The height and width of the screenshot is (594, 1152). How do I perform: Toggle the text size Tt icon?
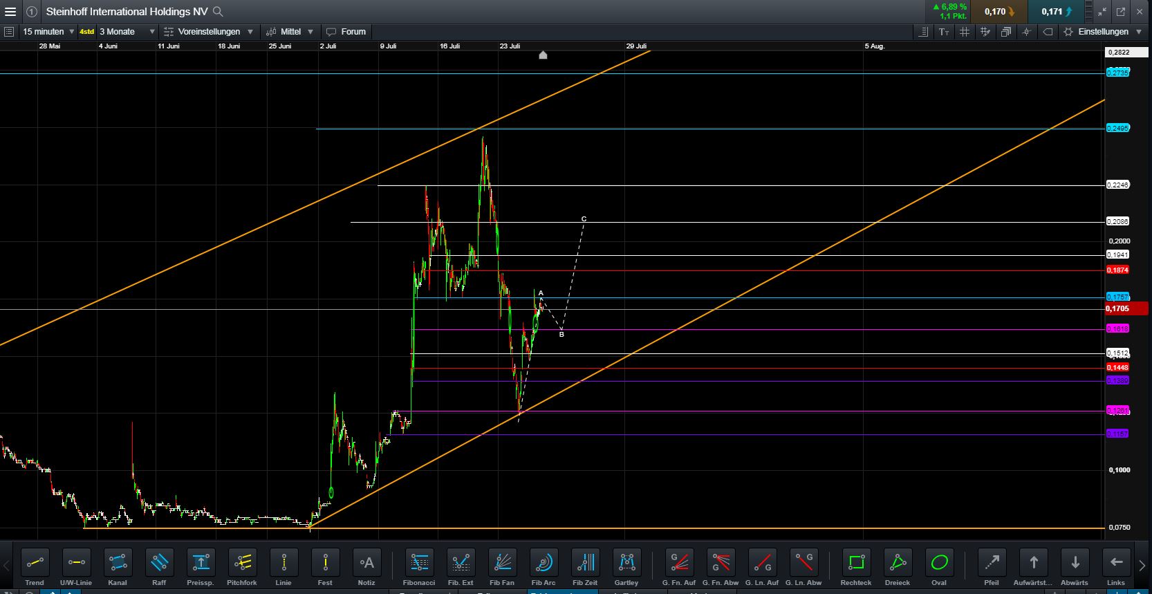tap(944, 32)
